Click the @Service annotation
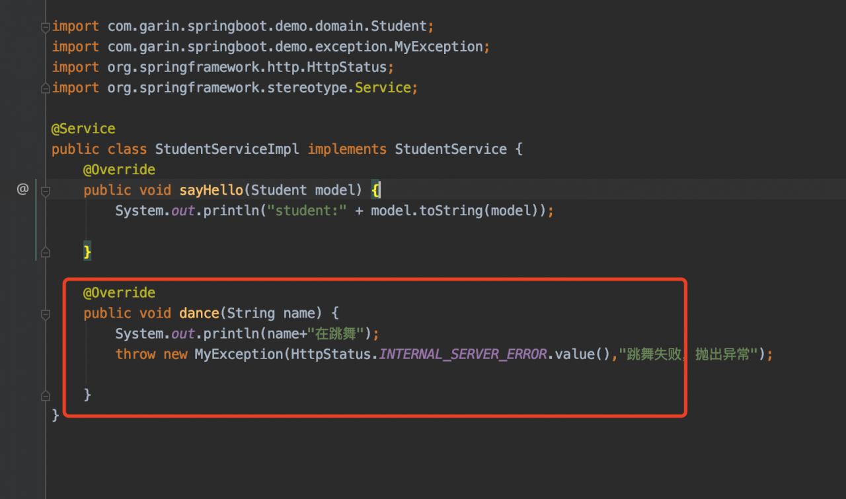 tap(83, 129)
